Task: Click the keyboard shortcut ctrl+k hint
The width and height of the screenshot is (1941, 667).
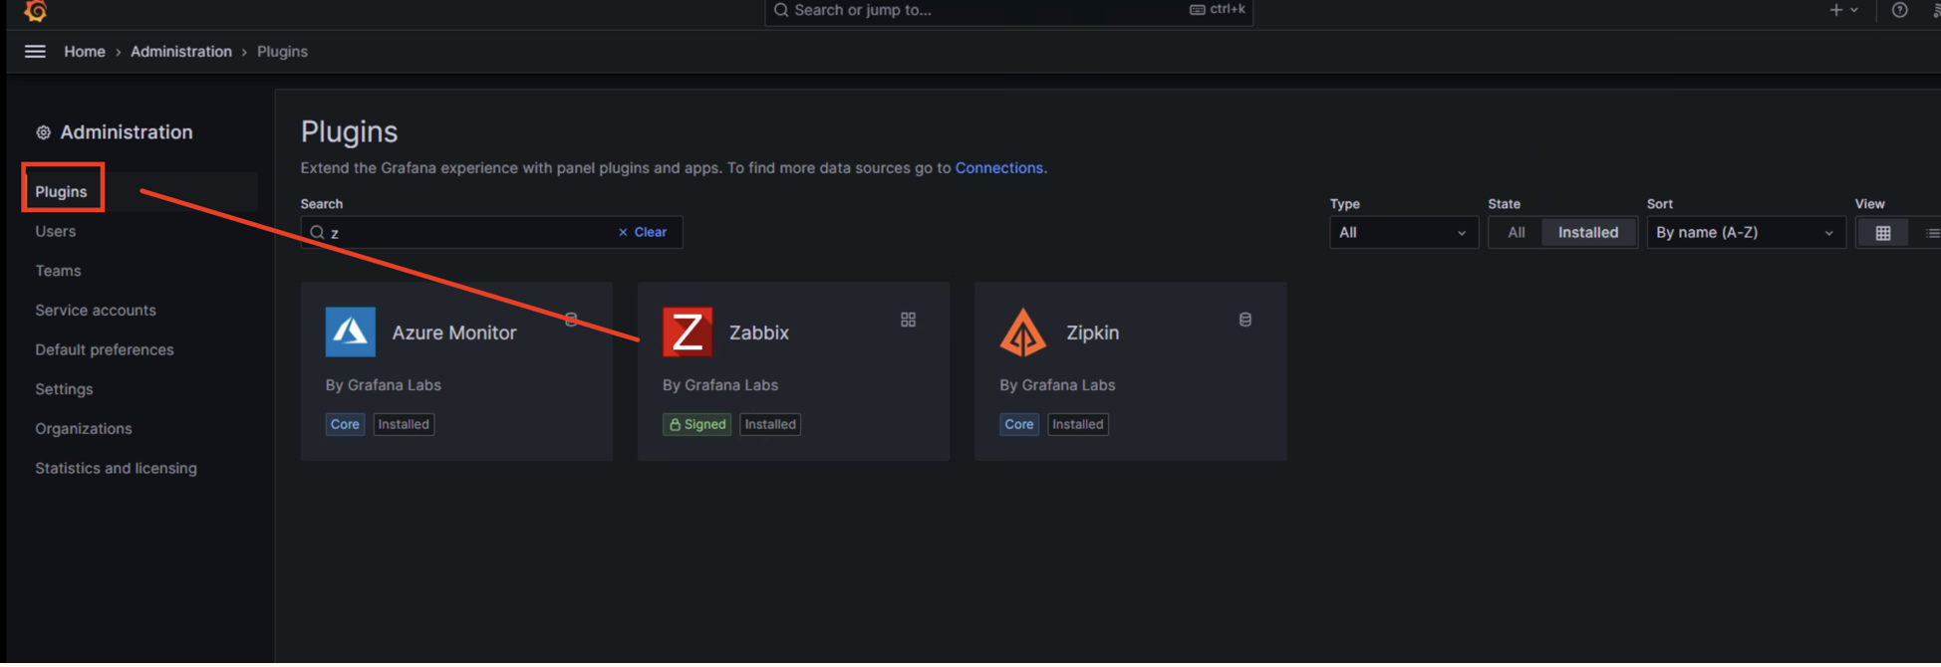Action: (1217, 9)
